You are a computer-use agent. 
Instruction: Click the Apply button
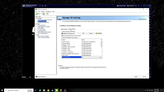[x=136, y=77]
